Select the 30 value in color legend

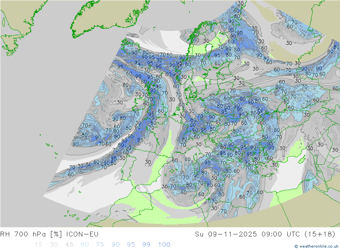point(54,245)
